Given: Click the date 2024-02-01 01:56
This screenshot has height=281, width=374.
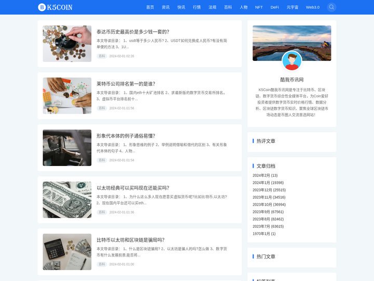Looking at the screenshot, I should 122,108.
